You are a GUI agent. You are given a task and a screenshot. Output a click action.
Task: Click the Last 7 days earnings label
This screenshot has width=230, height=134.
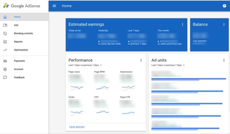coord(134,31)
